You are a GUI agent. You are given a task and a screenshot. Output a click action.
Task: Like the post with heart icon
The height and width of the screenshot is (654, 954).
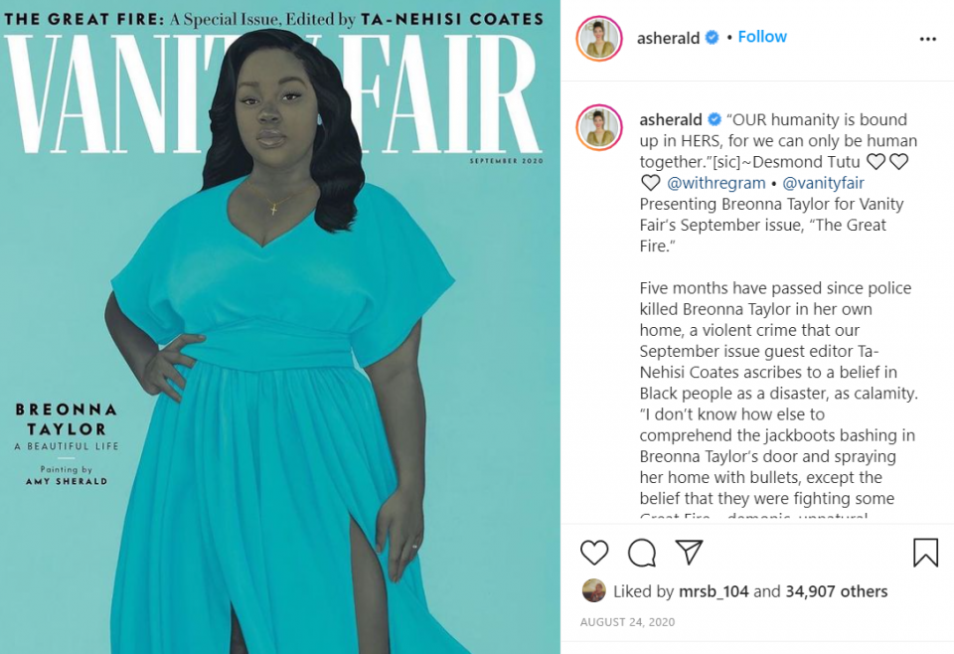tap(594, 553)
